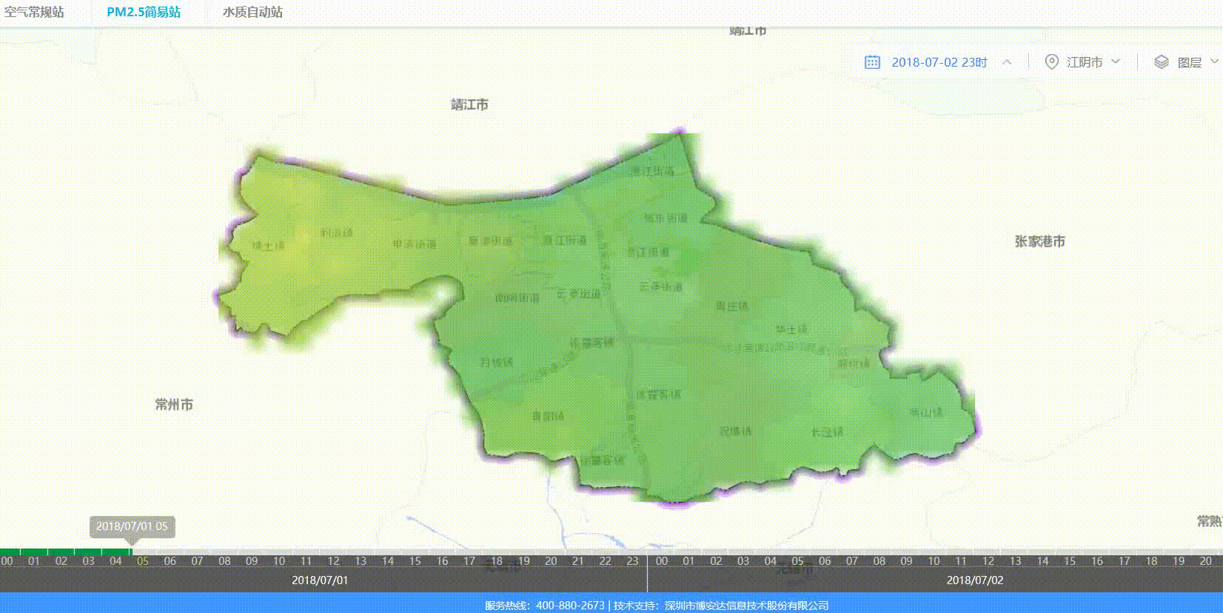Expand the 江阴市 city dropdown arrow
Image resolution: width=1223 pixels, height=613 pixels.
1116,61
